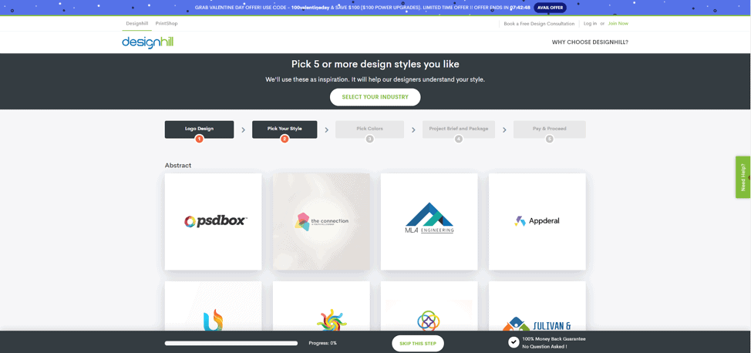Viewport: 751px width, 353px height.
Task: Pick the connection logo design card
Action: click(322, 222)
